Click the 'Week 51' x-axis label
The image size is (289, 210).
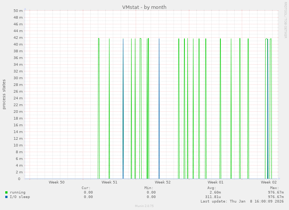point(109,182)
